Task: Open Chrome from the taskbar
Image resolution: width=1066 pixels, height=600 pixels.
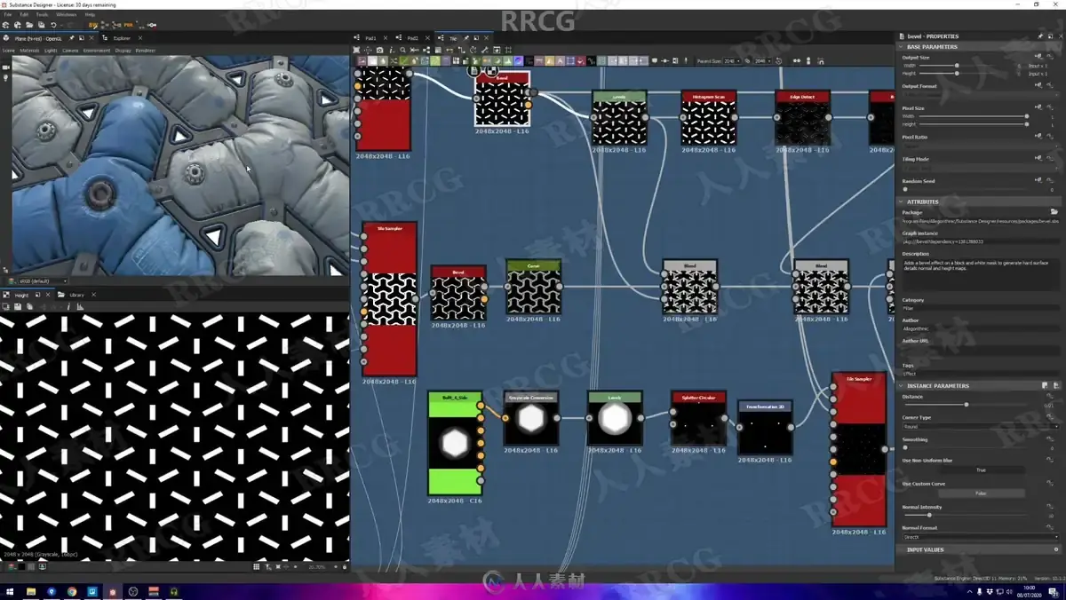Action: pyautogui.click(x=72, y=591)
